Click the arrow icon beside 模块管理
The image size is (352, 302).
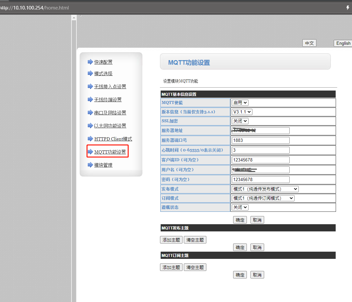coord(90,165)
